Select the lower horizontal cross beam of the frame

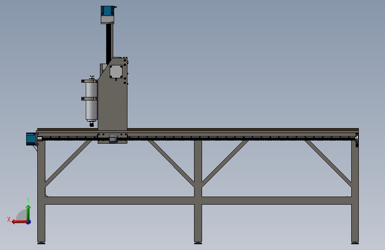pyautogui.click(x=198, y=201)
